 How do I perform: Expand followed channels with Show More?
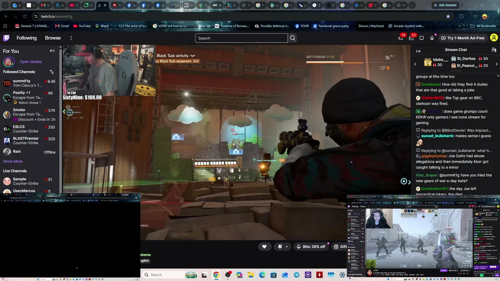(x=13, y=161)
